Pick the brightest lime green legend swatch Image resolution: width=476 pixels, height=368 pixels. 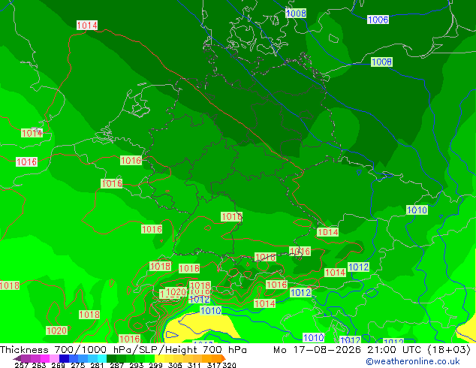[149, 358]
